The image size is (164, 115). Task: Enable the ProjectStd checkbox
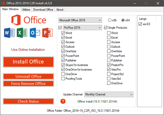[x=109, y=74]
